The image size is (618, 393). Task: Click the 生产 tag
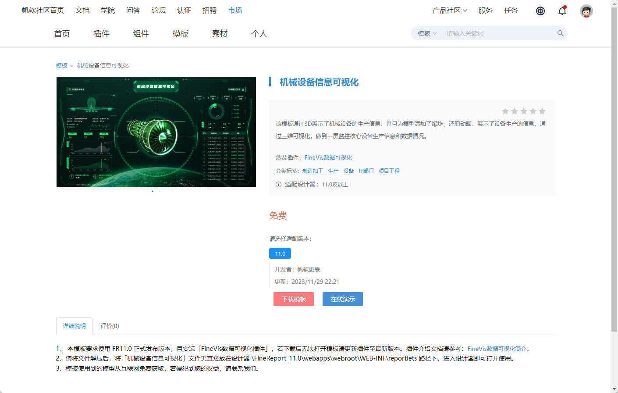click(x=333, y=171)
